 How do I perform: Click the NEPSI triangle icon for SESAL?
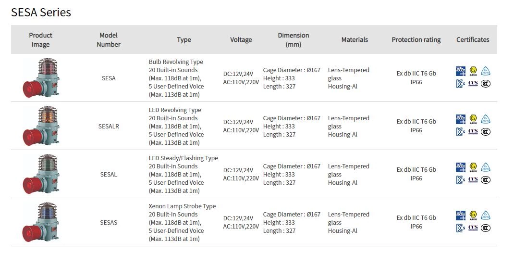486,167
